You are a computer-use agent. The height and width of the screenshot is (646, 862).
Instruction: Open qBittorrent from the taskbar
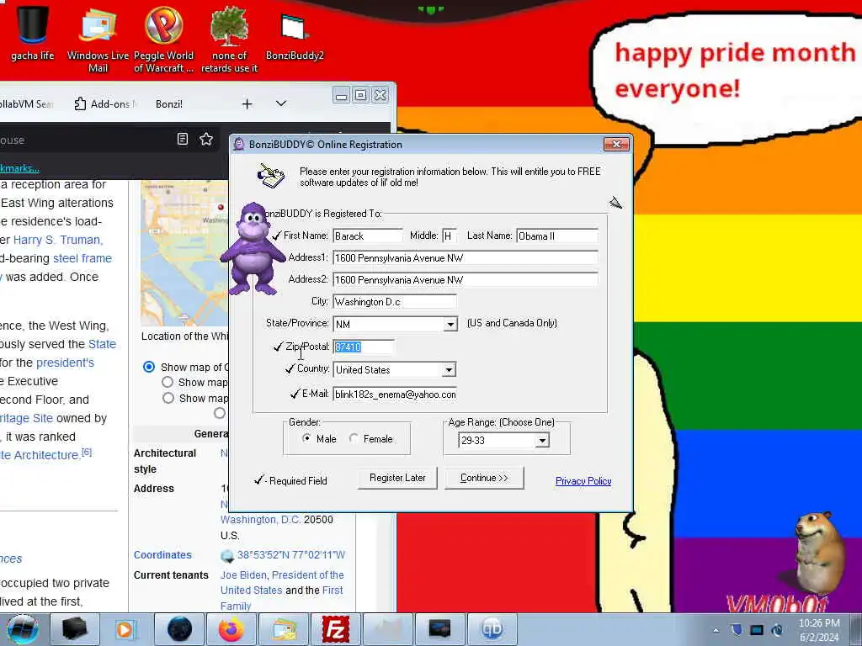pyautogui.click(x=492, y=629)
